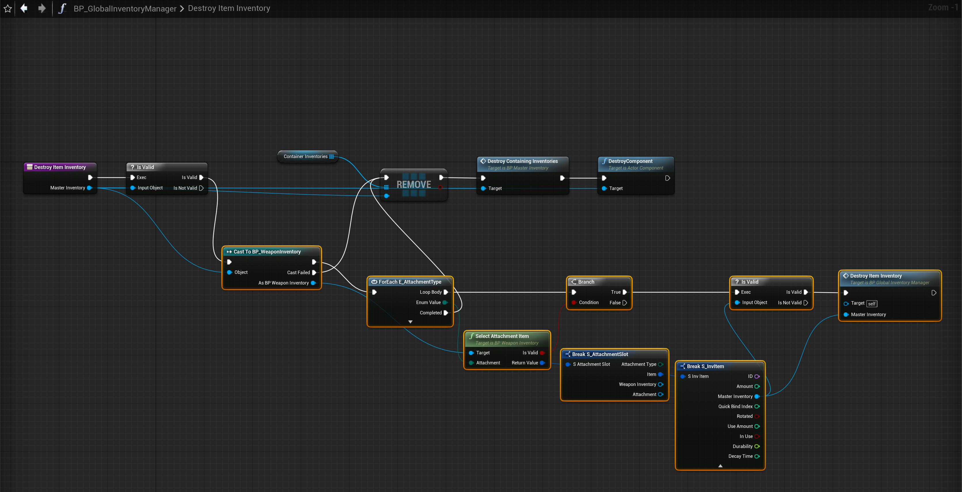This screenshot has width=962, height=492.
Task: Click the DestroyComponent function icon
Action: click(x=604, y=161)
